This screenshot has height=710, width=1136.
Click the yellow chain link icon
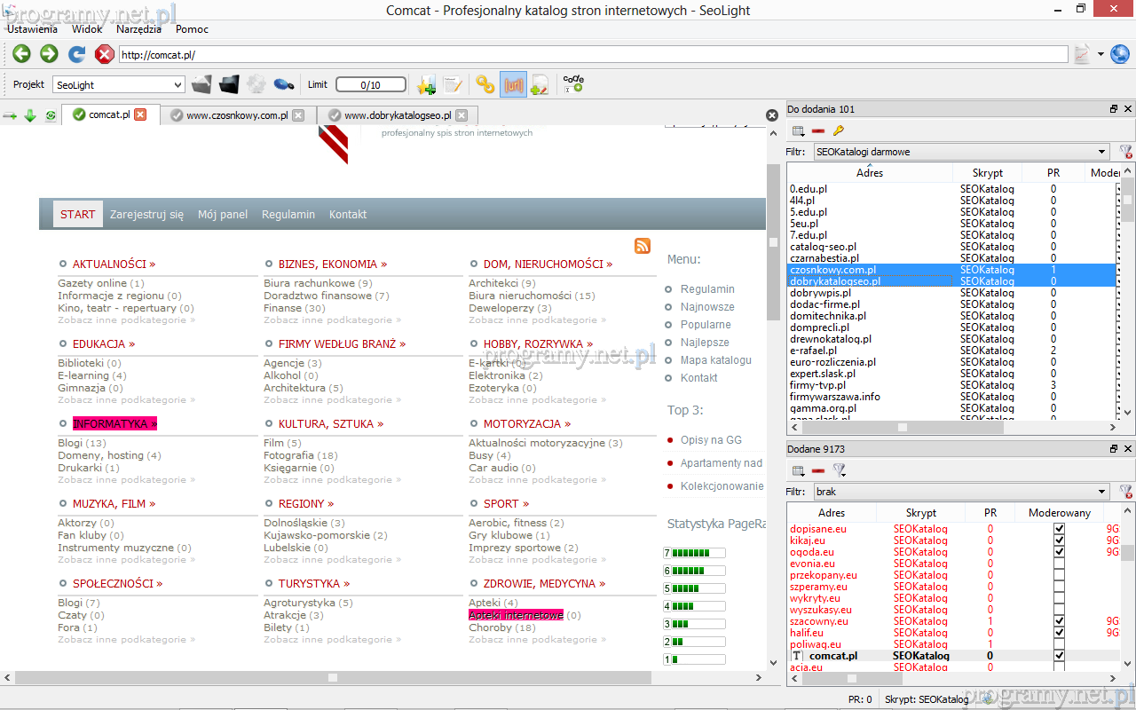point(485,84)
